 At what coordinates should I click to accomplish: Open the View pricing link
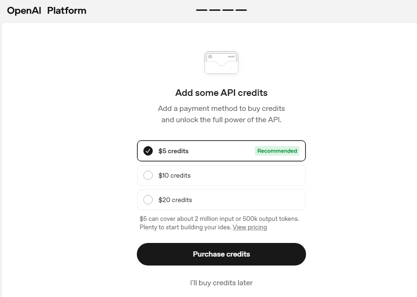coord(250,227)
